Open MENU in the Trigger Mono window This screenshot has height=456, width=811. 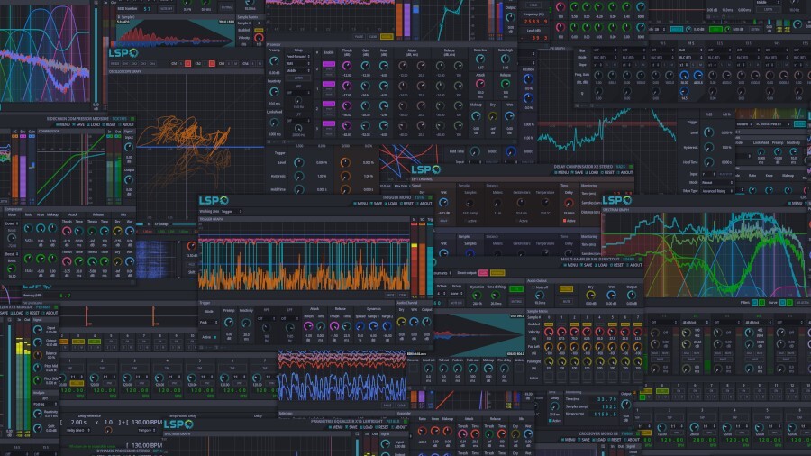point(360,204)
